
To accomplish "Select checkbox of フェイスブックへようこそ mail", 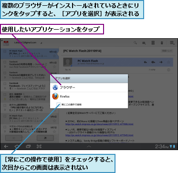I will (x=5, y=84).
